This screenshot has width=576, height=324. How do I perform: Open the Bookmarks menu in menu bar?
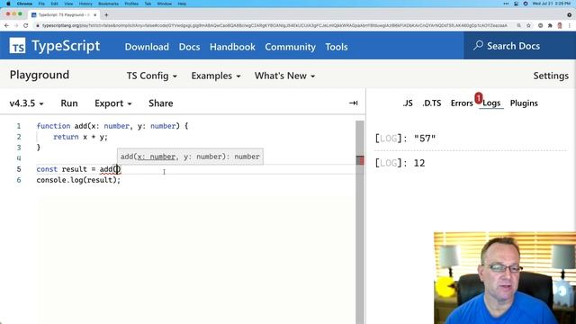point(108,4)
